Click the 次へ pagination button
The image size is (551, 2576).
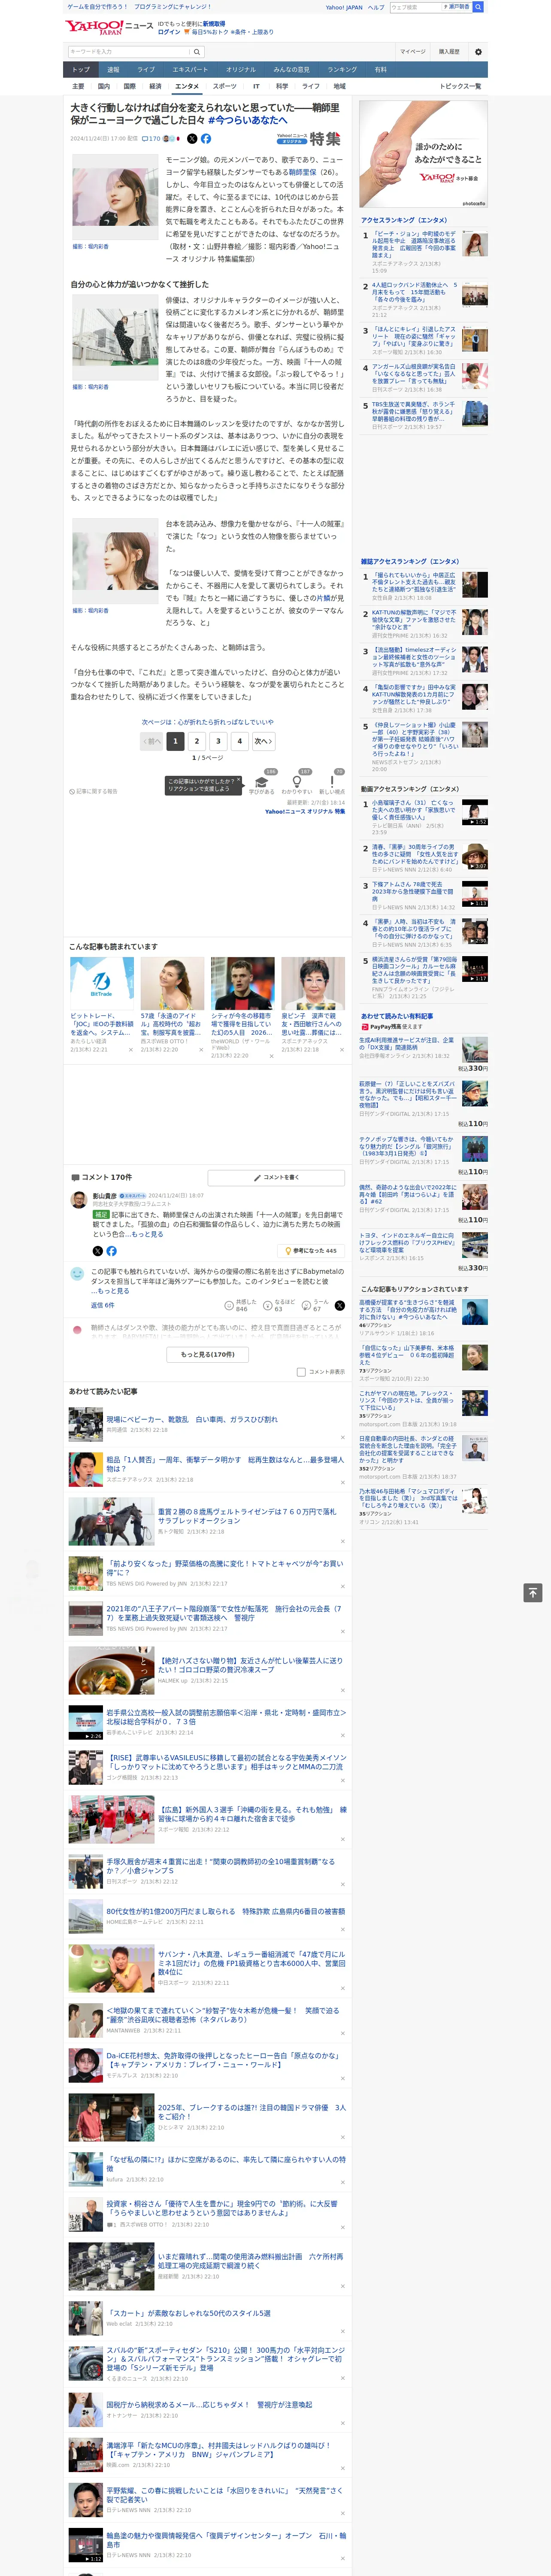pyautogui.click(x=263, y=741)
